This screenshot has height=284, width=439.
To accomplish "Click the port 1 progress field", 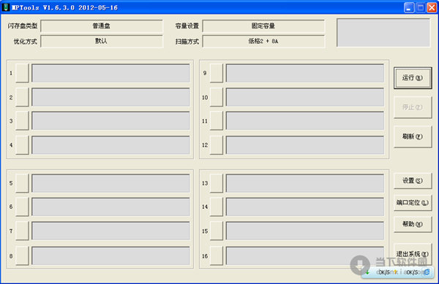I will pyautogui.click(x=110, y=73).
